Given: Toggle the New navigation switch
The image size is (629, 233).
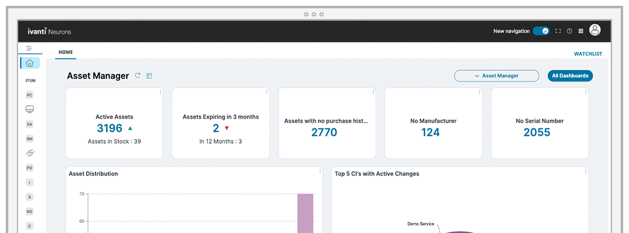Looking at the screenshot, I should [x=540, y=31].
